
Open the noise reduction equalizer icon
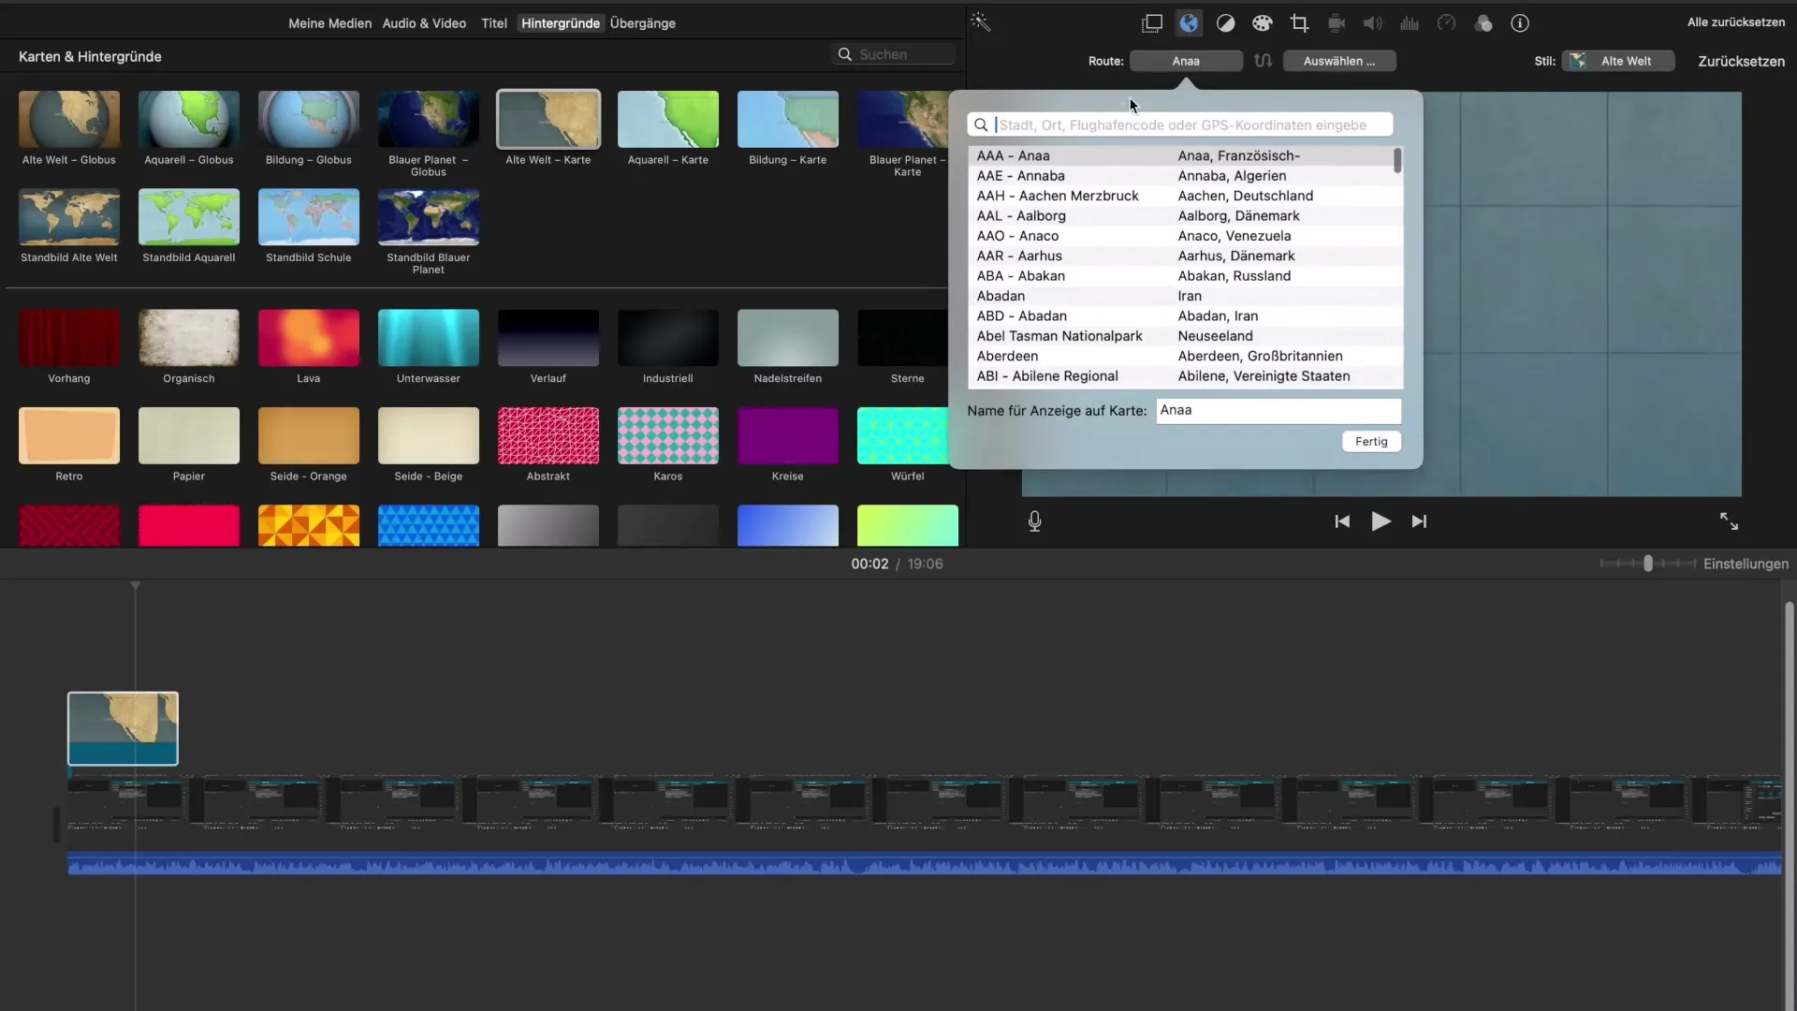(1410, 23)
